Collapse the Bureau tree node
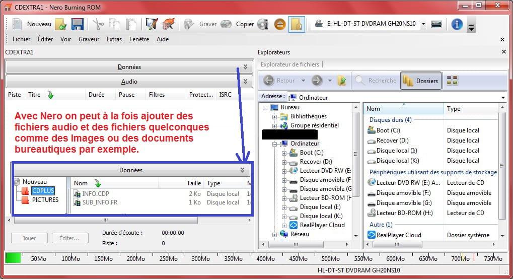The height and width of the screenshot is (279, 513). [x=265, y=107]
